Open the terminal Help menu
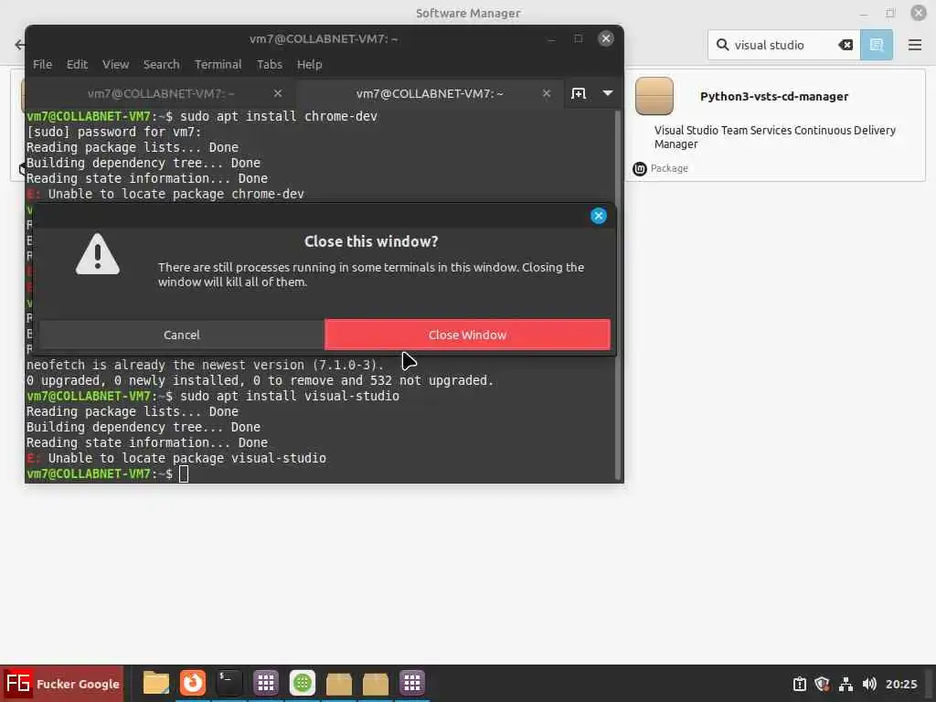936x702 pixels. click(x=309, y=65)
